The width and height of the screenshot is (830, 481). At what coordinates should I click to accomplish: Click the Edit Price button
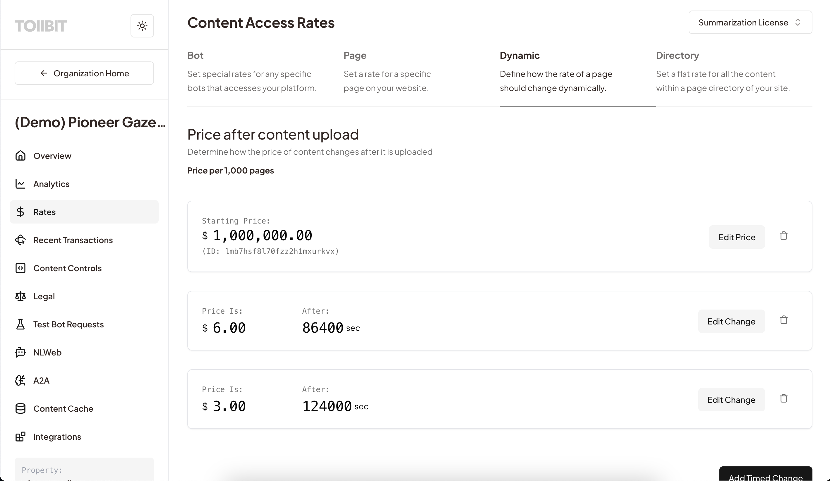(736, 237)
